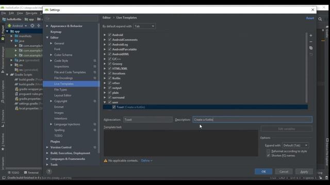Click the Android icon in project view selector
This screenshot has height=185, width=330.
[x=9, y=26]
